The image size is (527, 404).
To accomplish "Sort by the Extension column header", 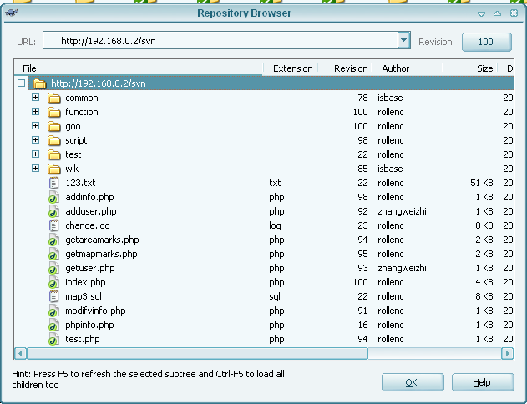I will pos(291,68).
